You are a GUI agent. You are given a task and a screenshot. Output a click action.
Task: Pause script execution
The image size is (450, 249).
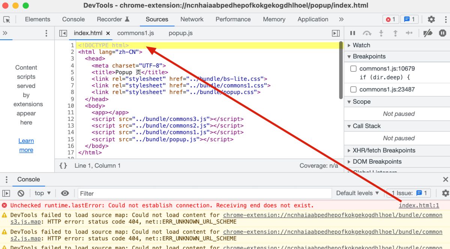point(352,33)
